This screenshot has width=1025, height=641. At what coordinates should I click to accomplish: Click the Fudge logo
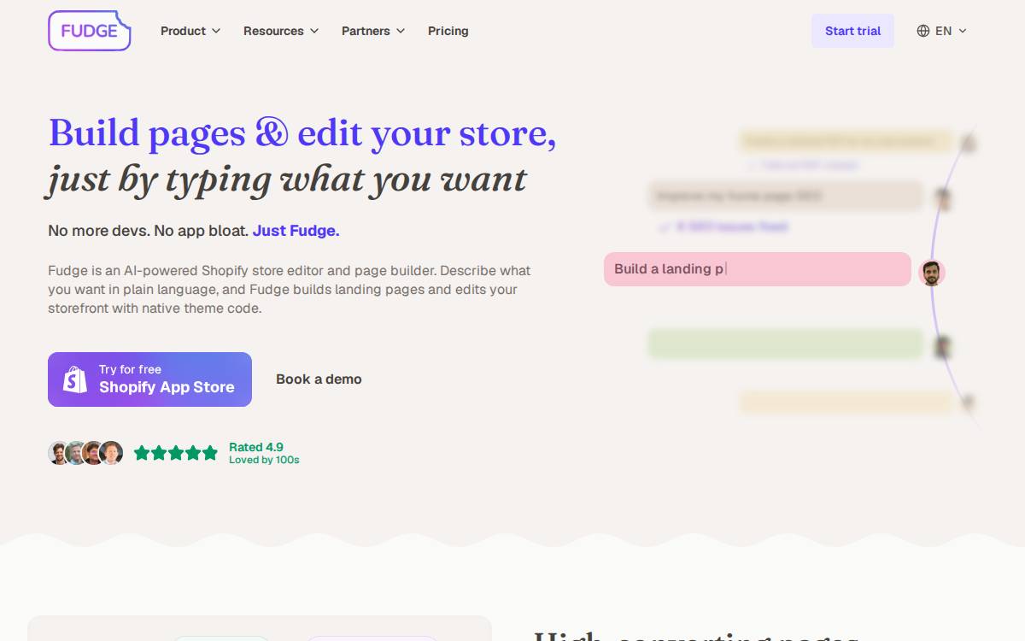tap(90, 31)
